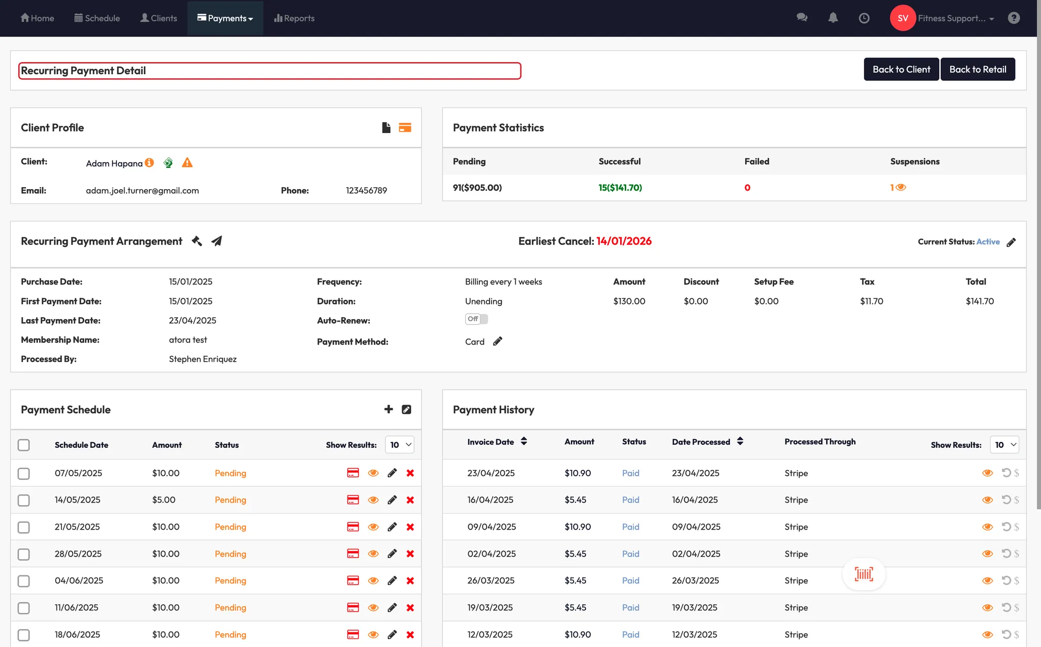Open Payment History Show Results dropdown
The image size is (1041, 647).
(x=1004, y=445)
